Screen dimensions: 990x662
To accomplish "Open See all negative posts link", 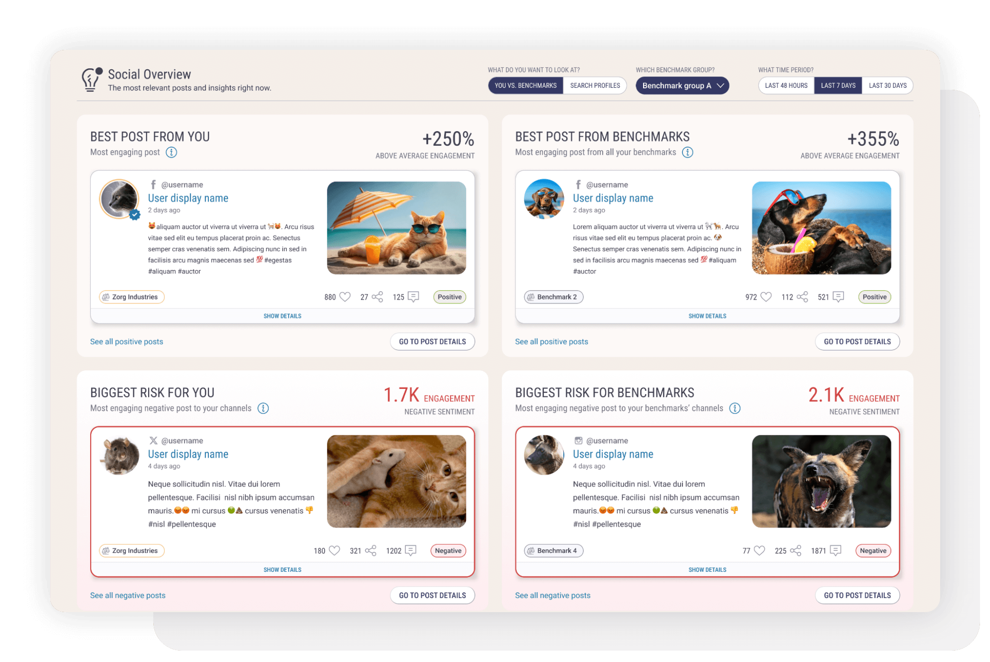I will tap(127, 595).
